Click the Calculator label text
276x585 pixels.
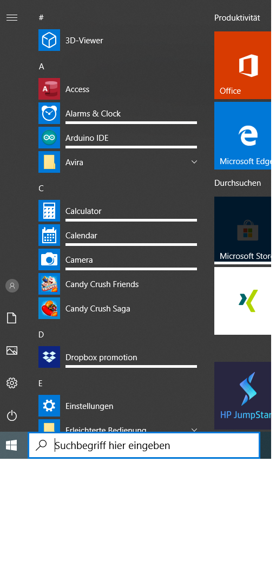coord(83,211)
